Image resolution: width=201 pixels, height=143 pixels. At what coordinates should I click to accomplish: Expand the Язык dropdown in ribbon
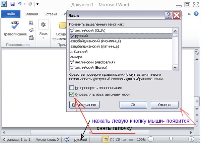[43, 38]
